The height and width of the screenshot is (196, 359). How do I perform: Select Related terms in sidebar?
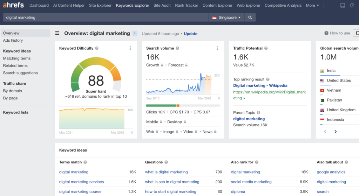(x=15, y=65)
